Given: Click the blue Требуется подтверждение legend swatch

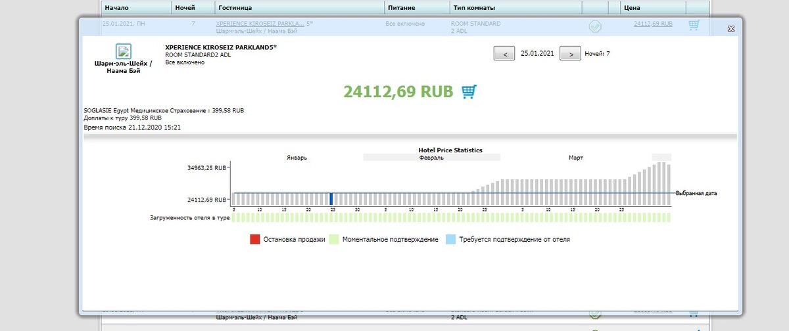Looking at the screenshot, I should pyautogui.click(x=451, y=239).
